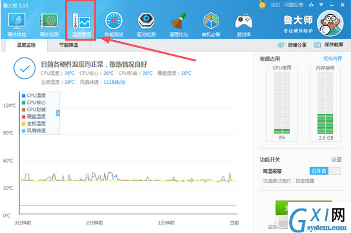Screen dimensions: 351x233
Task: Toggle CPU温度 legend entry
Action: 34,96
